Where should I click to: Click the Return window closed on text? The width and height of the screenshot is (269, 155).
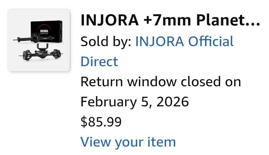click(x=160, y=82)
